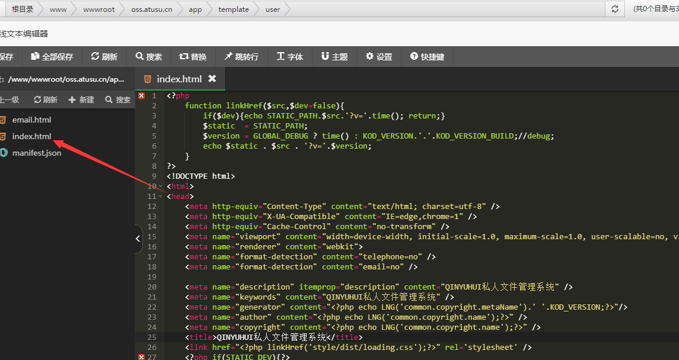
Task: Collapse the file sidebar with the chevron handle
Action: [138, 238]
